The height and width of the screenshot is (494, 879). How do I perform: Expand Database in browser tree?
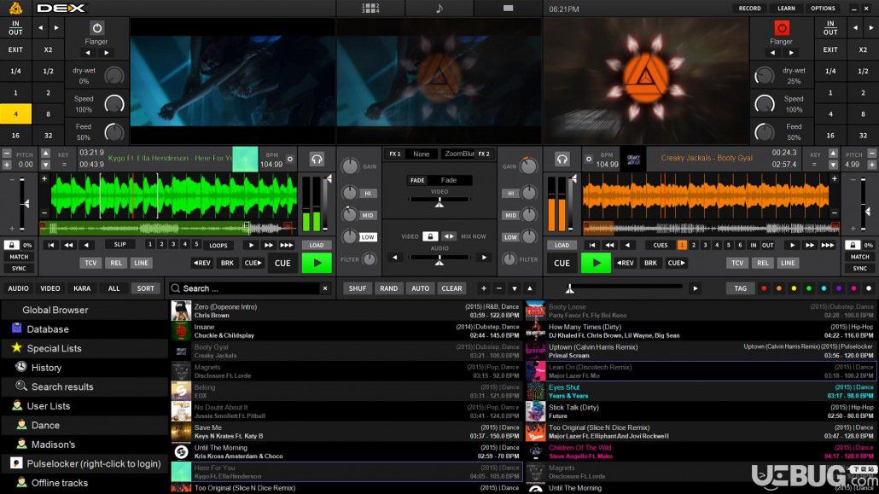pyautogui.click(x=48, y=329)
